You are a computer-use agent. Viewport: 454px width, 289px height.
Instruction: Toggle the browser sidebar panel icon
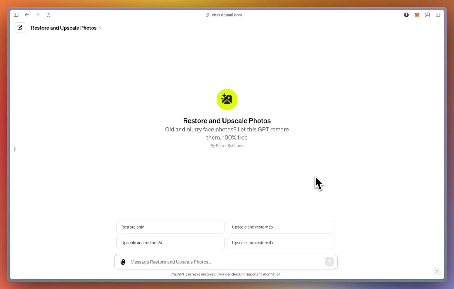point(16,15)
